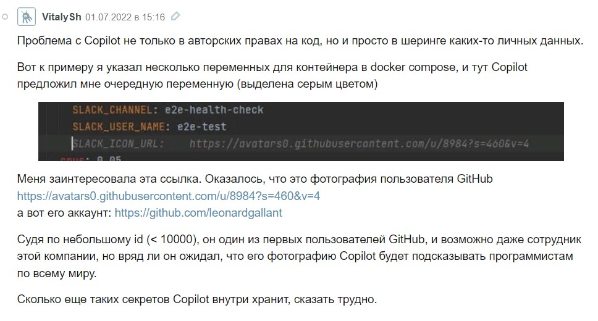This screenshot has height=321, width=598.
Task: Open the VitalySh username profile
Action: (x=61, y=17)
